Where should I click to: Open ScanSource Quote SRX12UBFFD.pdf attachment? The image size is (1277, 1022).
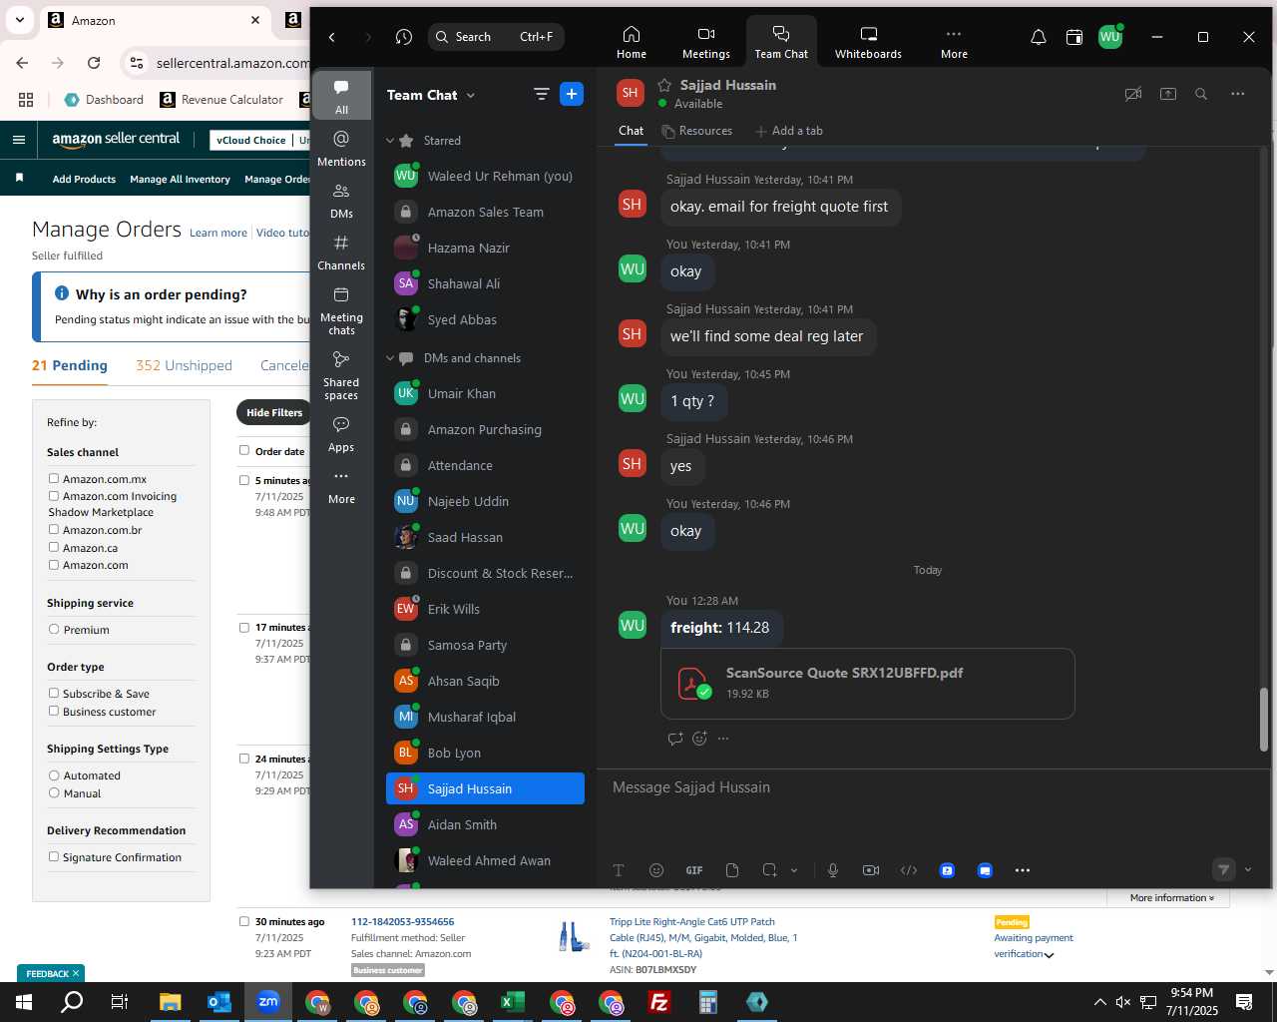tap(867, 684)
